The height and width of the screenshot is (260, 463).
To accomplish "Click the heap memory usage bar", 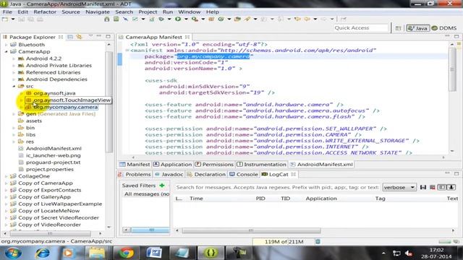I will pyautogui.click(x=284, y=242).
